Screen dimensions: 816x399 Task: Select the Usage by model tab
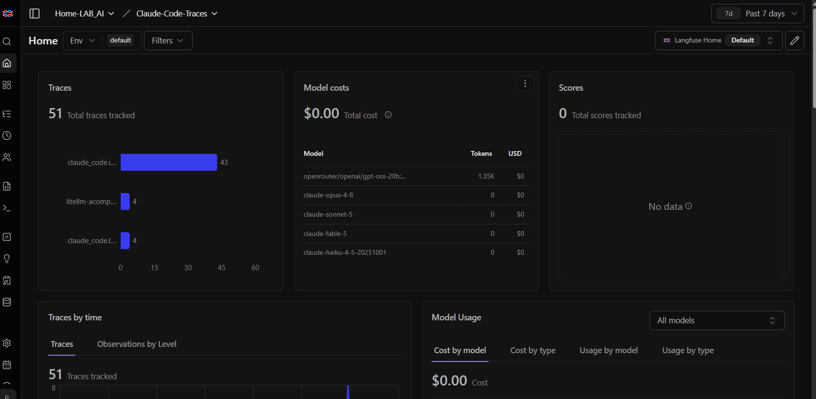(x=608, y=350)
